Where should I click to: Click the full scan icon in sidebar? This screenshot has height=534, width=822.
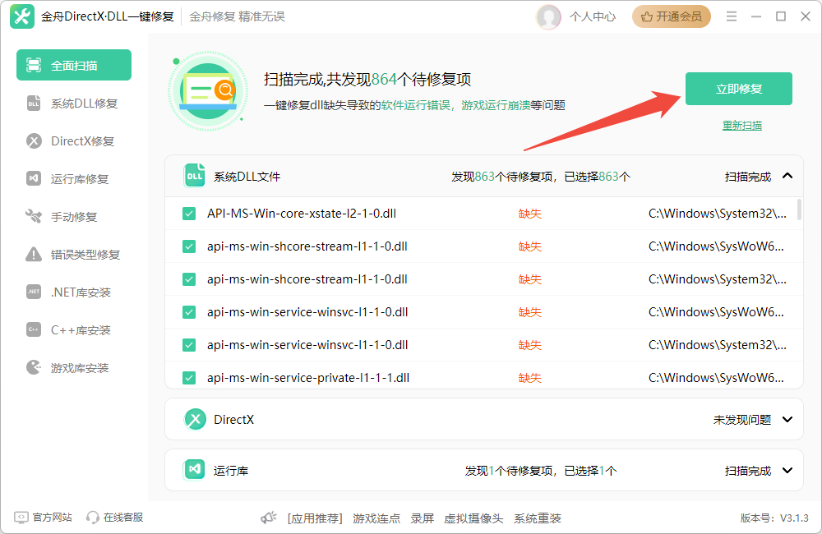(x=34, y=66)
